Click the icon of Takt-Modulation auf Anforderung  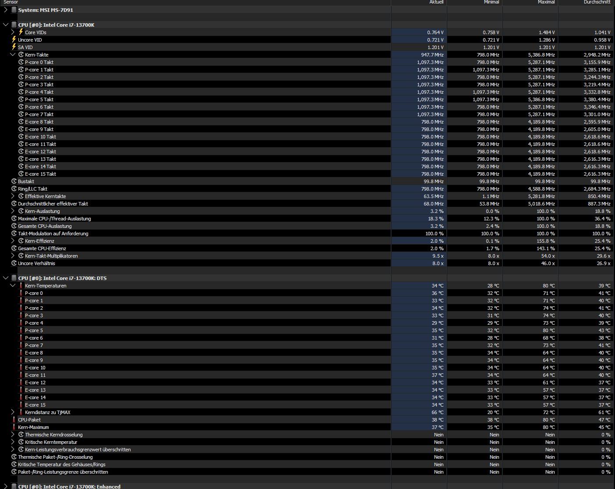pyautogui.click(x=14, y=234)
